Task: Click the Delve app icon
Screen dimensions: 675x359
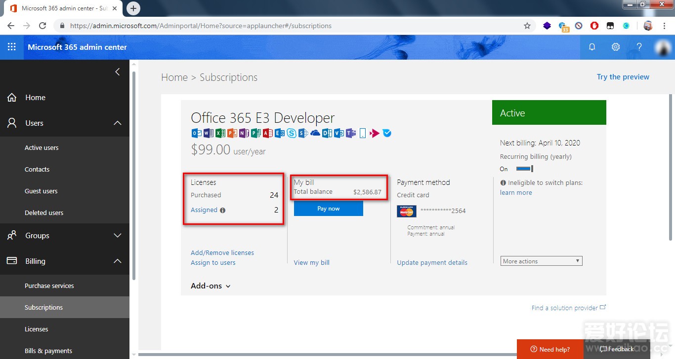Action: pos(327,133)
